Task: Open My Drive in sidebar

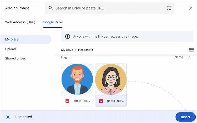Action: (12, 39)
